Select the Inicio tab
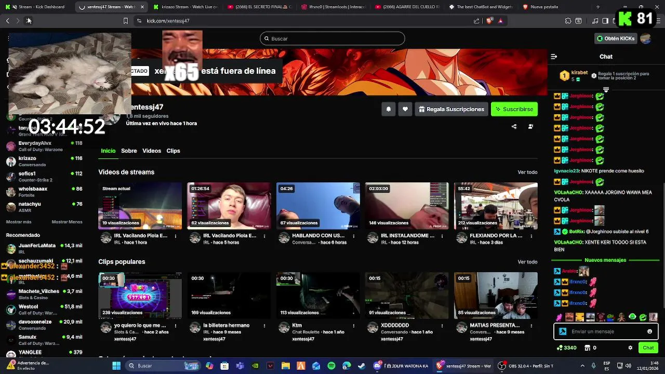The width and height of the screenshot is (665, 374). click(108, 151)
